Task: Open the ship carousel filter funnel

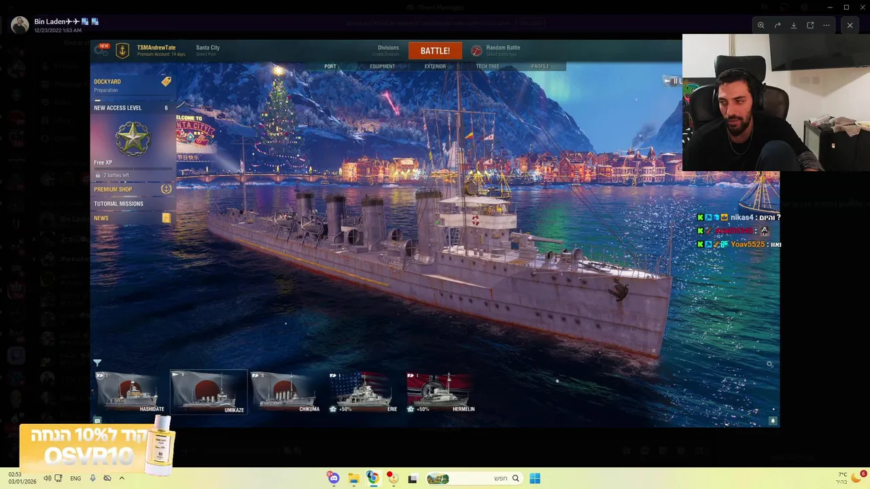Action: [x=97, y=363]
